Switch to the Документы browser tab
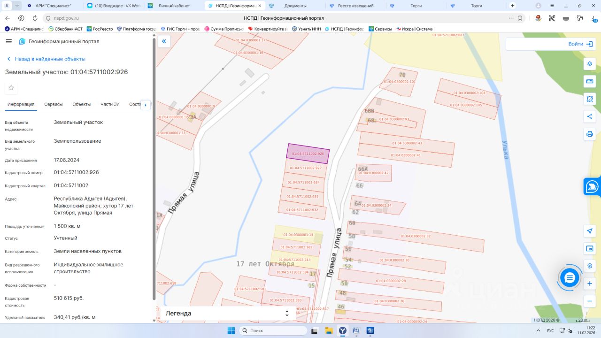This screenshot has height=338, width=601. click(x=295, y=6)
